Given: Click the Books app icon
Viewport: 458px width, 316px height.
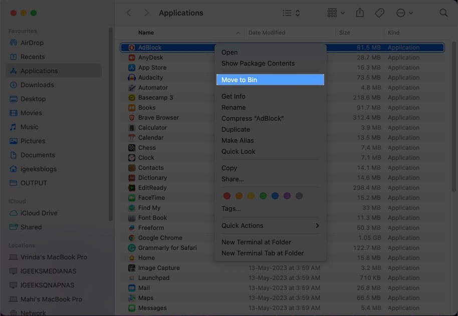Looking at the screenshot, I should [x=132, y=108].
